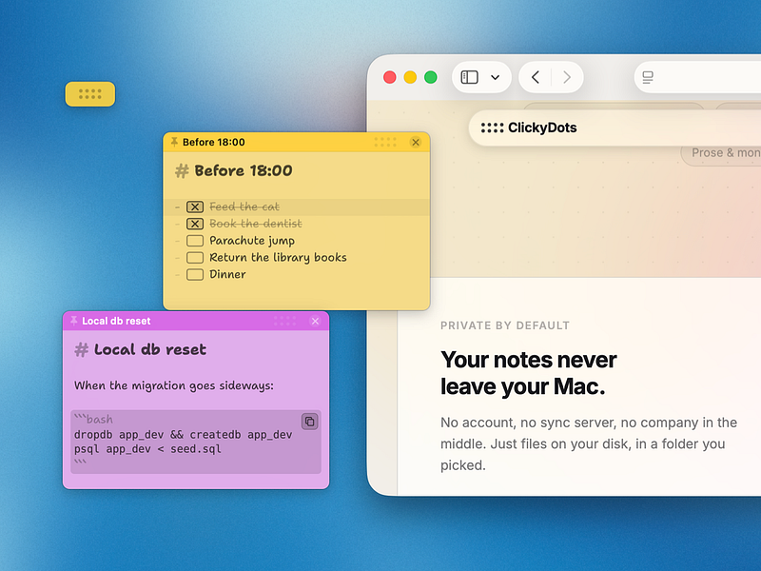Screen dimensions: 761x571
Task: Click the 'psql app_dev < seed.sql' line
Action: (147, 449)
